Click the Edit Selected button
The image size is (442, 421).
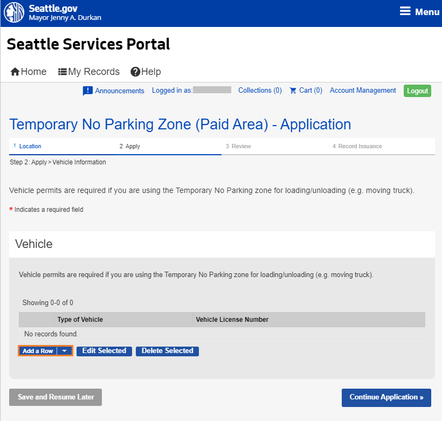coord(104,351)
